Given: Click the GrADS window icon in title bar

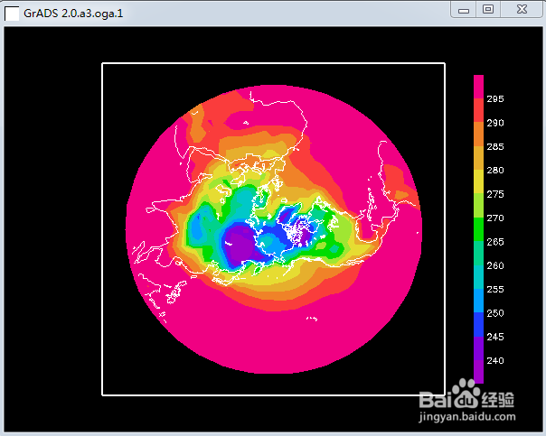Looking at the screenshot, I should 12,14.
